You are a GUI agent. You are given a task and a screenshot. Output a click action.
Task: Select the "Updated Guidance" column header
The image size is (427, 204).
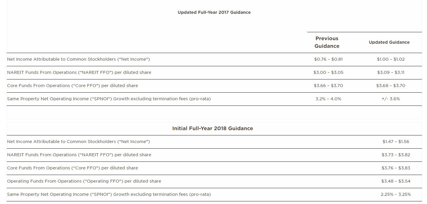pos(389,42)
